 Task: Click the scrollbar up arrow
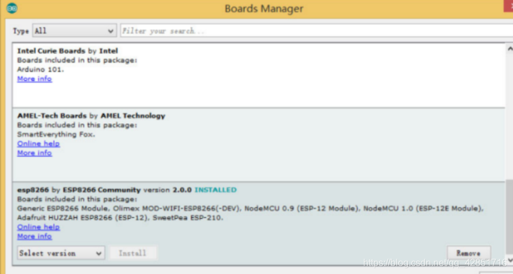coord(509,49)
